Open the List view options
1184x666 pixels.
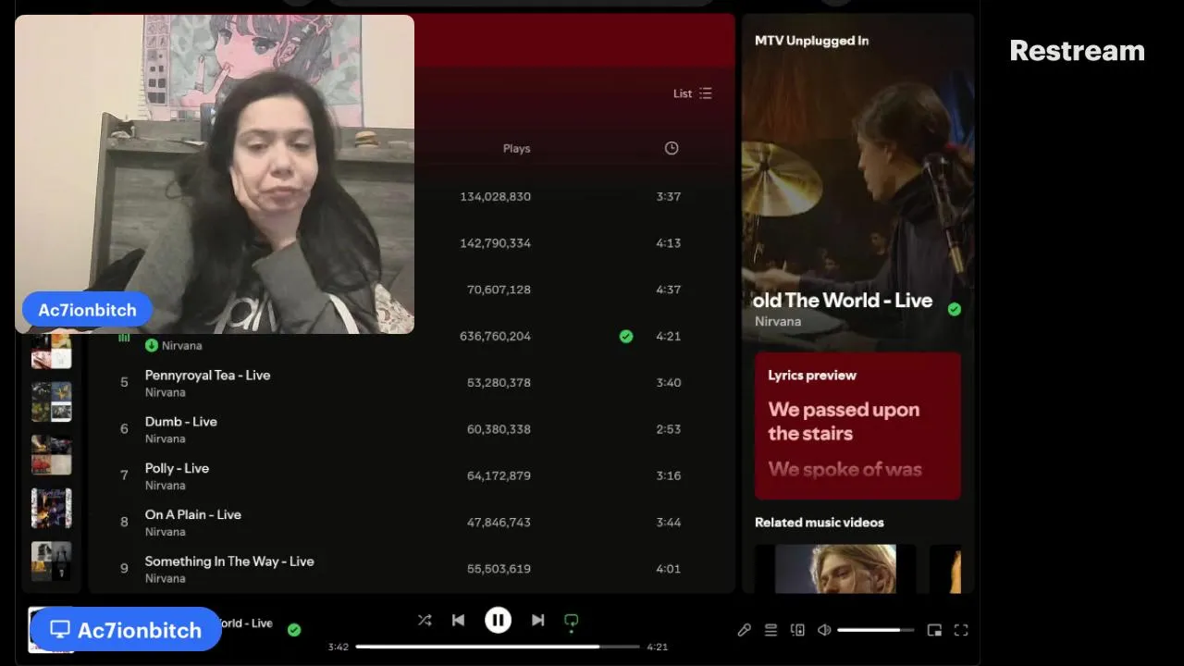click(x=693, y=93)
